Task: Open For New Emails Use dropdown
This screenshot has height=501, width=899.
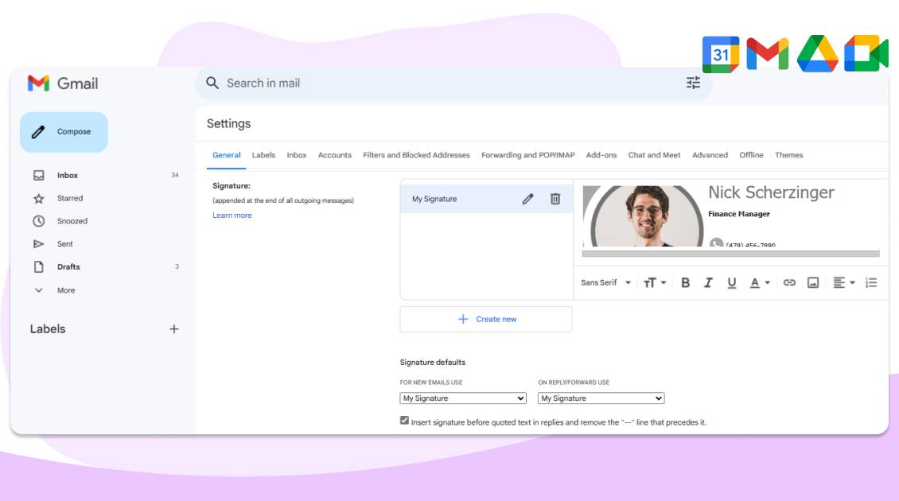Action: point(463,398)
